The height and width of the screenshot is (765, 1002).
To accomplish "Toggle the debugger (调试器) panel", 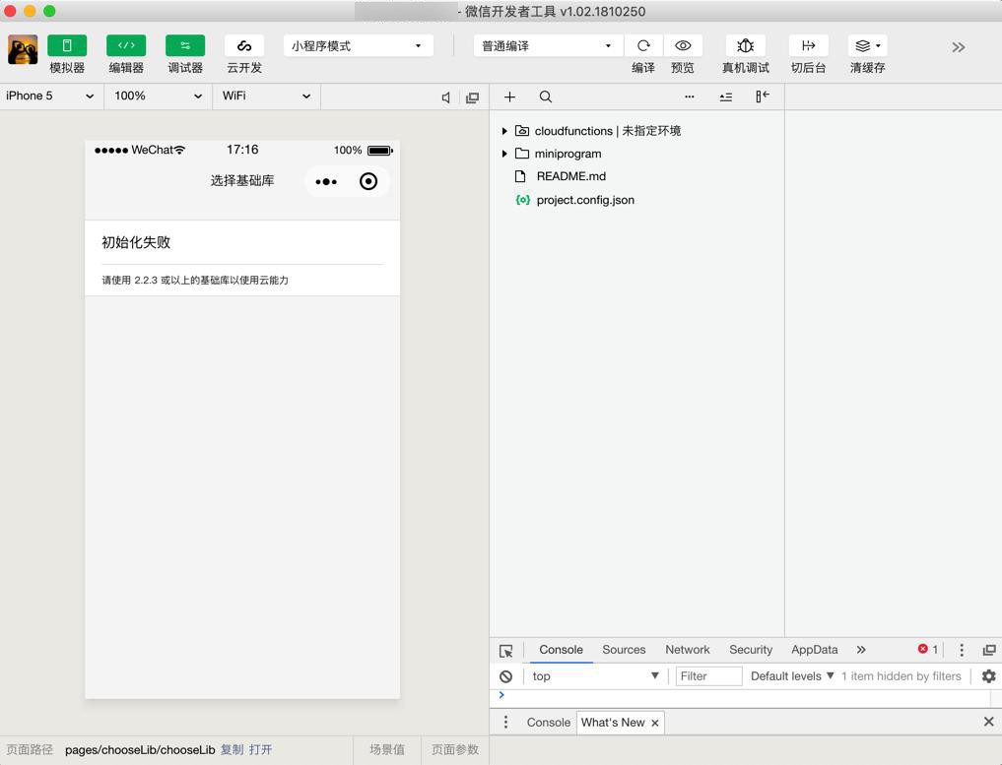I will tap(185, 46).
